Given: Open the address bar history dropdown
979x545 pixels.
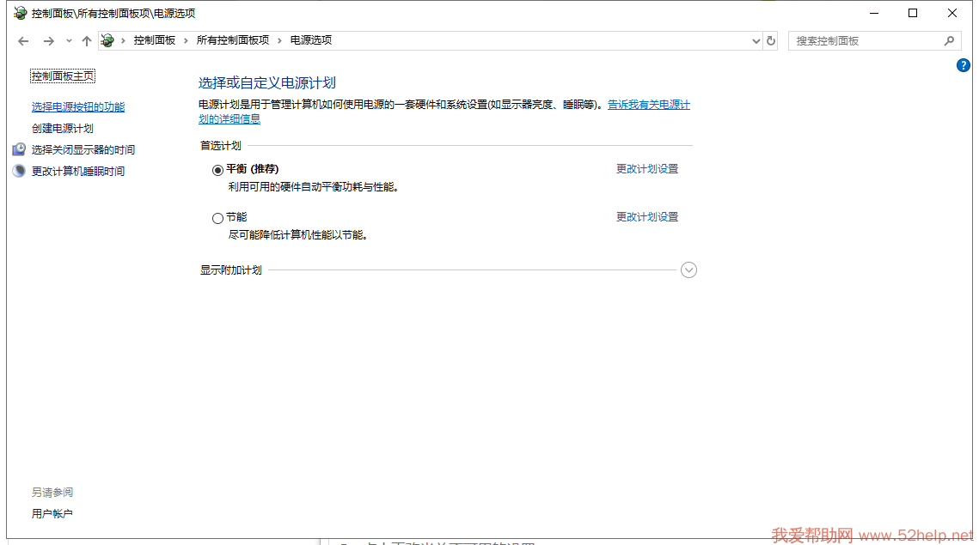Looking at the screenshot, I should point(756,41).
